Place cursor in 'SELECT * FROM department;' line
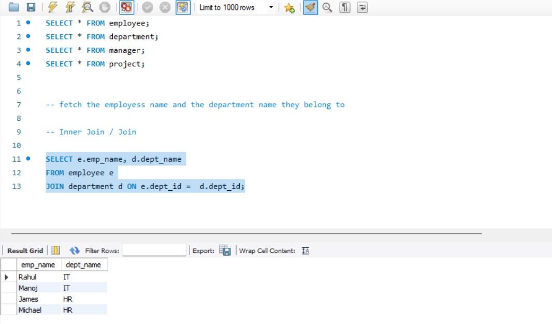Viewport: 552px width, 324px height. tap(101, 37)
